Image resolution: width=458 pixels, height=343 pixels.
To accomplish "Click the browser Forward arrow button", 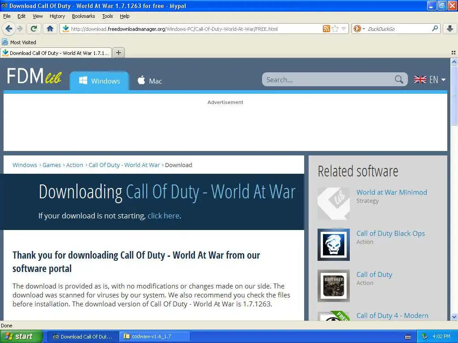I will 20,29.
